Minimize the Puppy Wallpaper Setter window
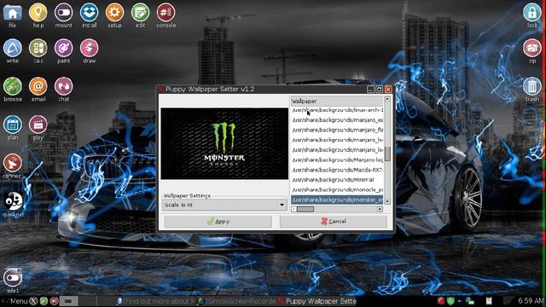The height and width of the screenshot is (307, 546). click(x=370, y=90)
